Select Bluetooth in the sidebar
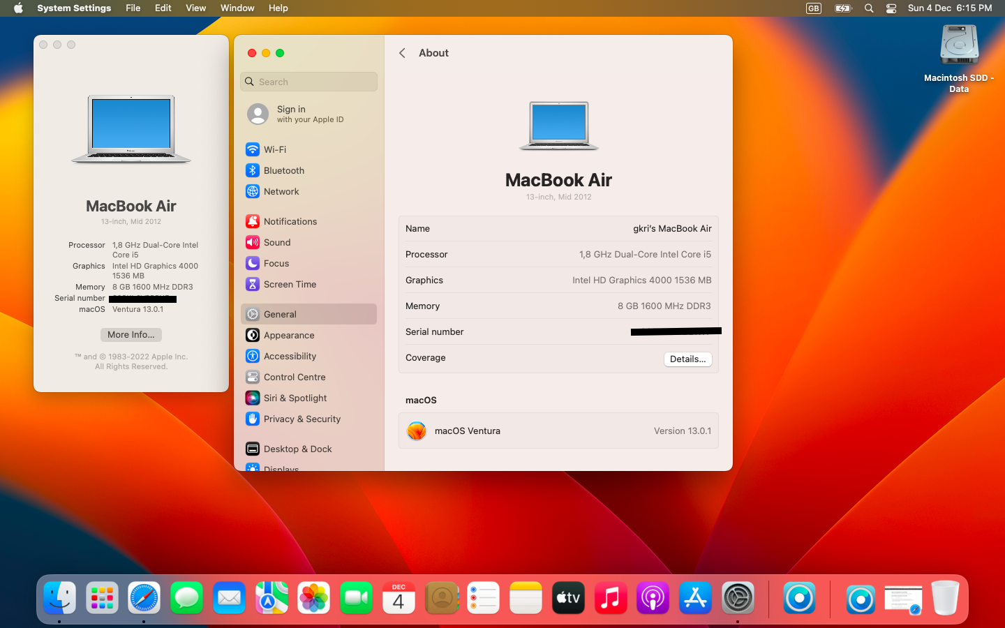The width and height of the screenshot is (1005, 628). [283, 170]
